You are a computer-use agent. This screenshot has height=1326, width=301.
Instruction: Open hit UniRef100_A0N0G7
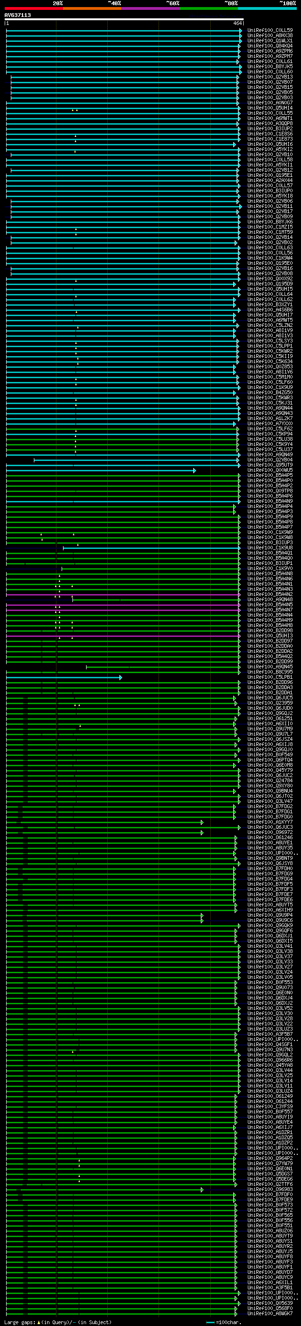(270, 103)
